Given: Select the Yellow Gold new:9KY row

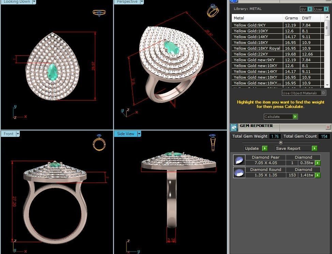Looking at the screenshot, I should 278,60.
